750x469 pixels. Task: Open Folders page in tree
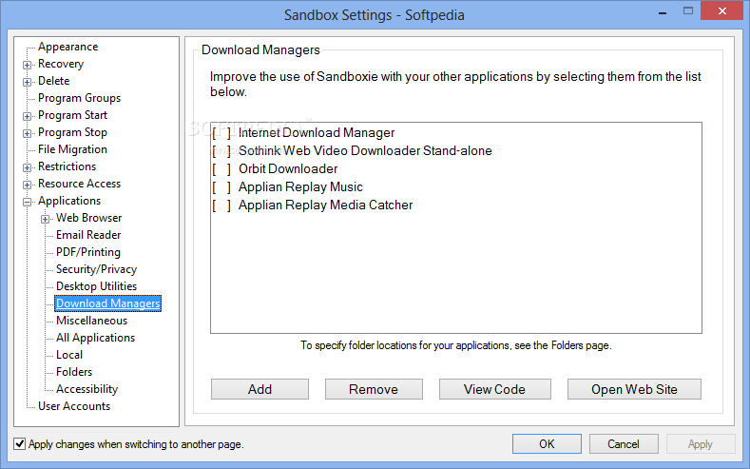pyautogui.click(x=74, y=372)
